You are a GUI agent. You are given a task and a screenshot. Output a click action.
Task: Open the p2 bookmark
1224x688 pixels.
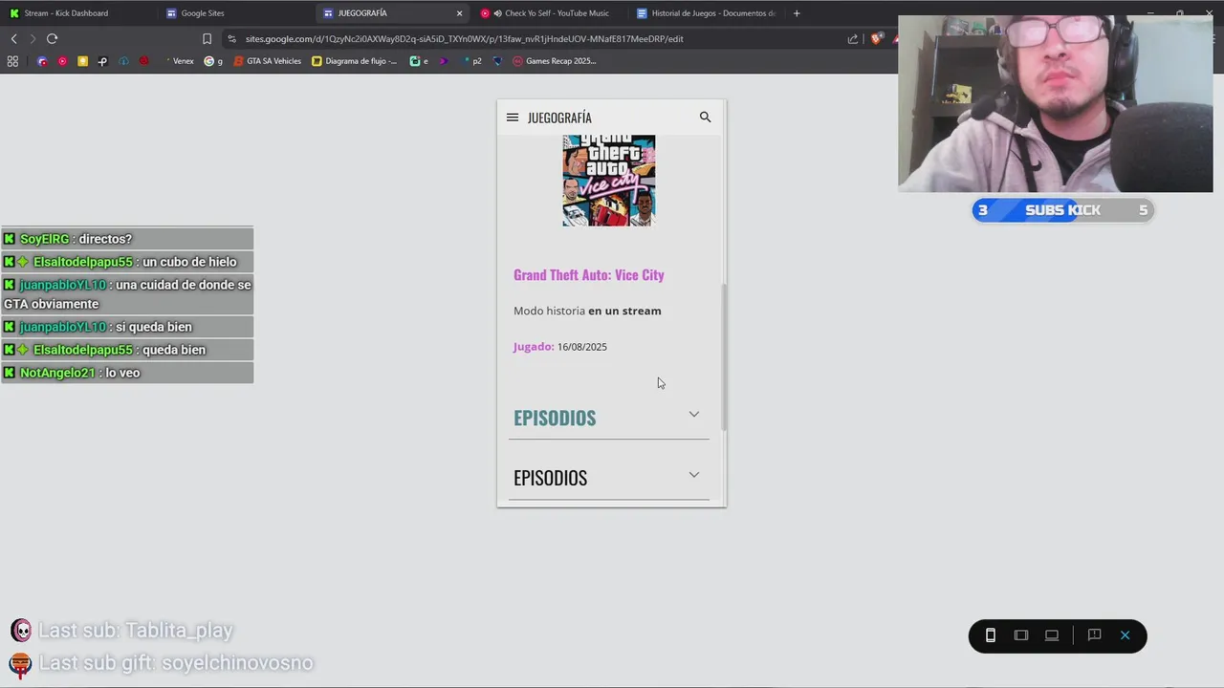tap(472, 61)
